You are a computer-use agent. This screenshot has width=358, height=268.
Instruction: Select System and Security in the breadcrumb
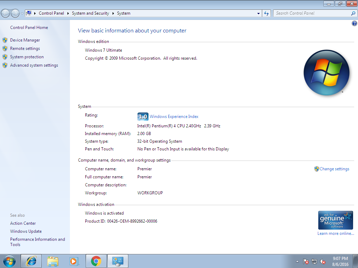[x=91, y=13]
